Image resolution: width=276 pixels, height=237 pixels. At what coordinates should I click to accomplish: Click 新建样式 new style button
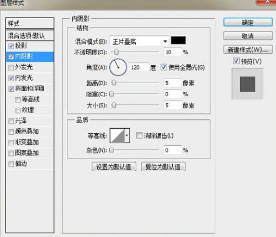click(248, 49)
